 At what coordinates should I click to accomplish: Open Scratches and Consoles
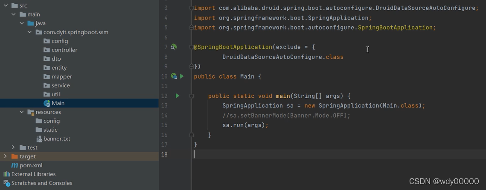41,183
